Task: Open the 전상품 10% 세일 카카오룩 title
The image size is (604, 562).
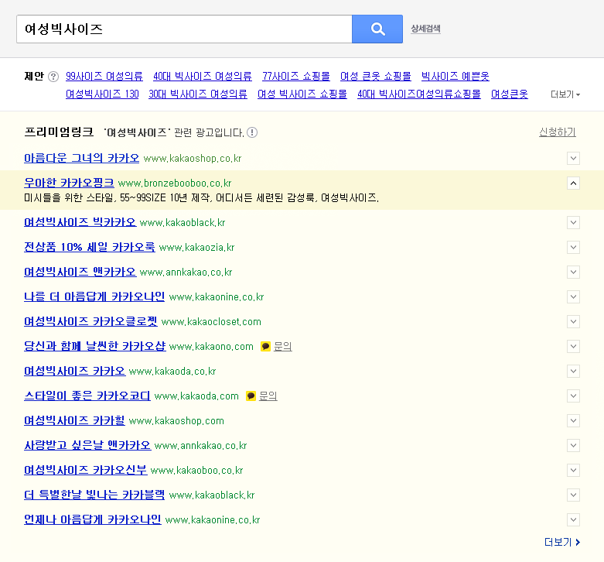Action: [x=90, y=247]
